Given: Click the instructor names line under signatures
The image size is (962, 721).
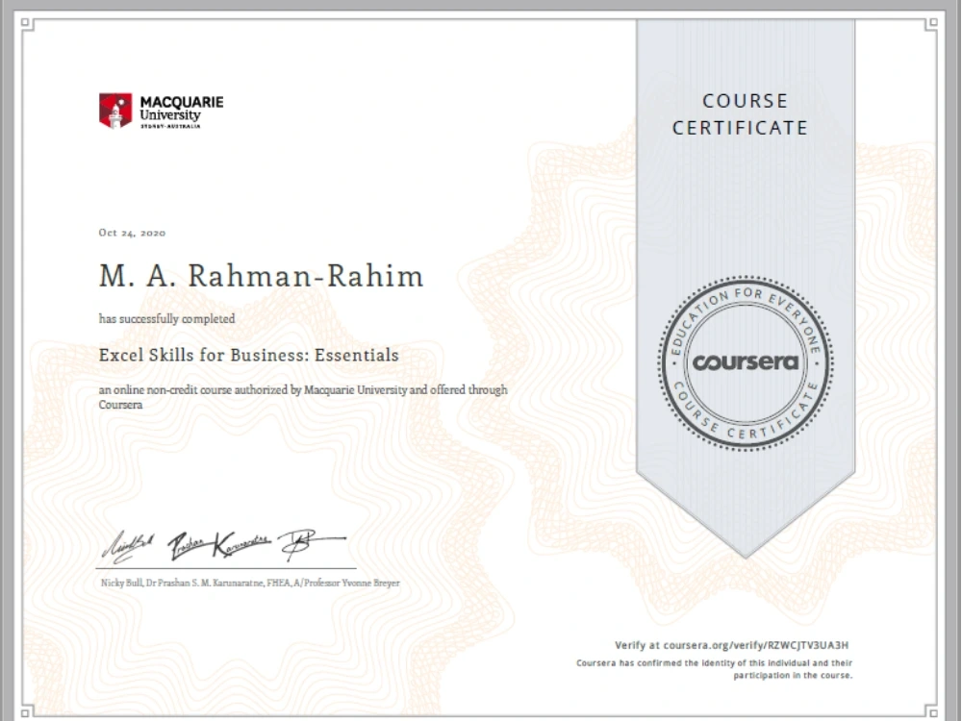Looking at the screenshot, I should click(250, 584).
